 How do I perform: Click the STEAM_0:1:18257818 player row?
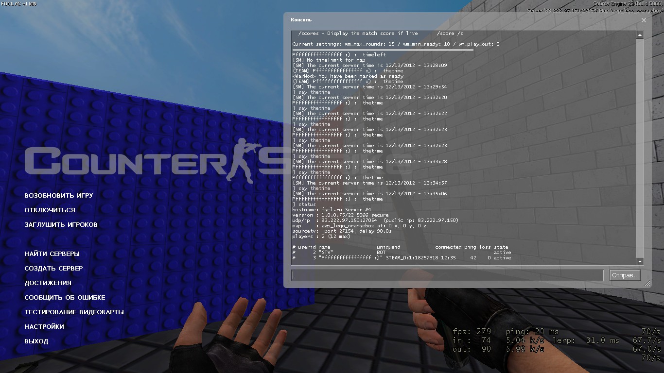point(402,258)
